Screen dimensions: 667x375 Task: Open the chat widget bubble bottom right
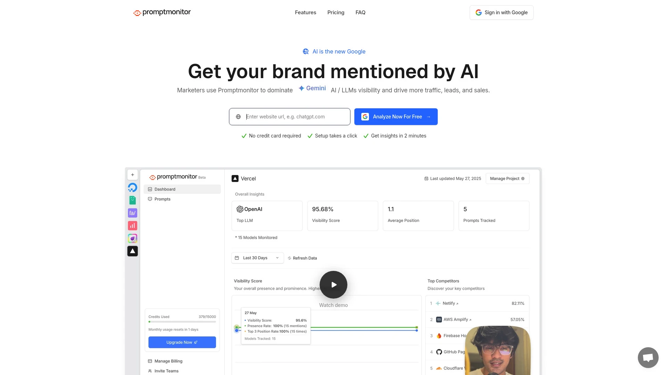pyautogui.click(x=648, y=357)
